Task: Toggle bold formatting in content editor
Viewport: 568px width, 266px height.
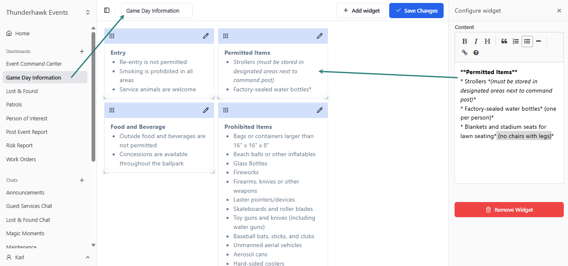Action: pos(464,41)
